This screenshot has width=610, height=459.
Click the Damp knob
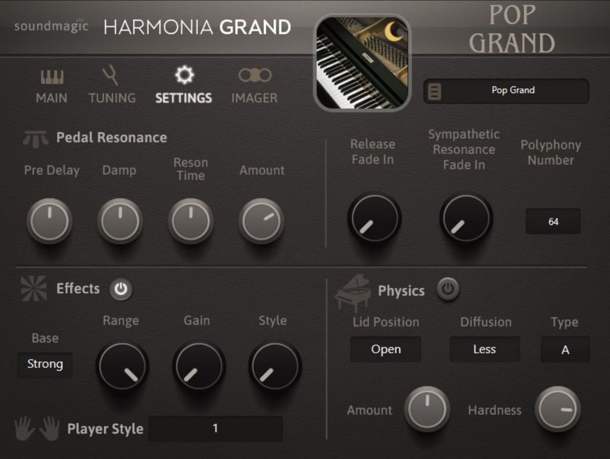[x=120, y=221]
